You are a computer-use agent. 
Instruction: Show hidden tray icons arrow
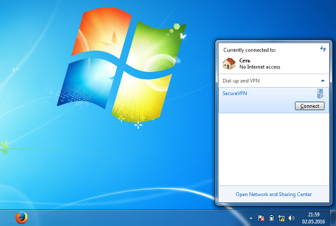[251, 219]
